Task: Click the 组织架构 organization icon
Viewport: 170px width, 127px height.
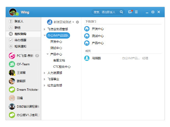Action: [11, 34]
